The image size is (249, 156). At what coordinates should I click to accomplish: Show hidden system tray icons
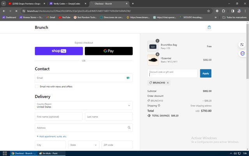coord(231,153)
